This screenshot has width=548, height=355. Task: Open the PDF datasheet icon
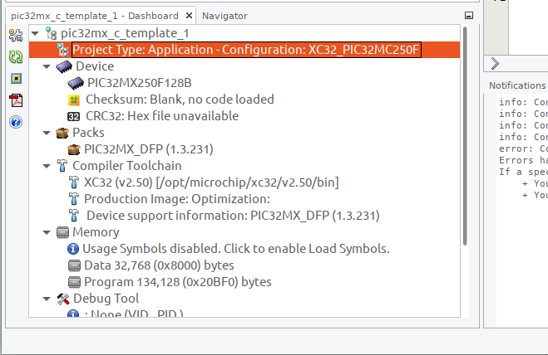[x=16, y=100]
